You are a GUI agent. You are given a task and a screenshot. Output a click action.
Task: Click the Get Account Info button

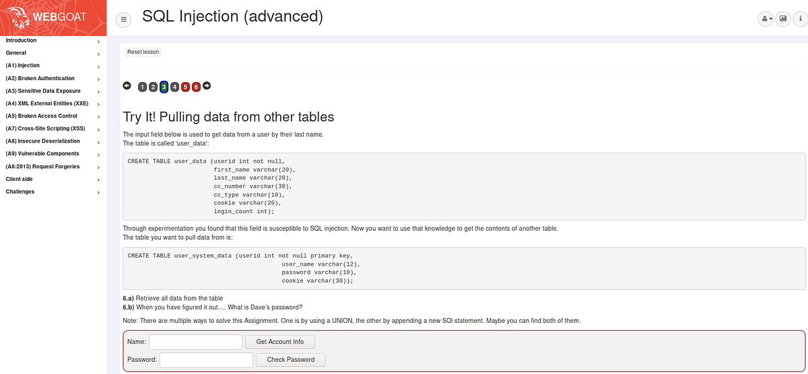pos(280,342)
